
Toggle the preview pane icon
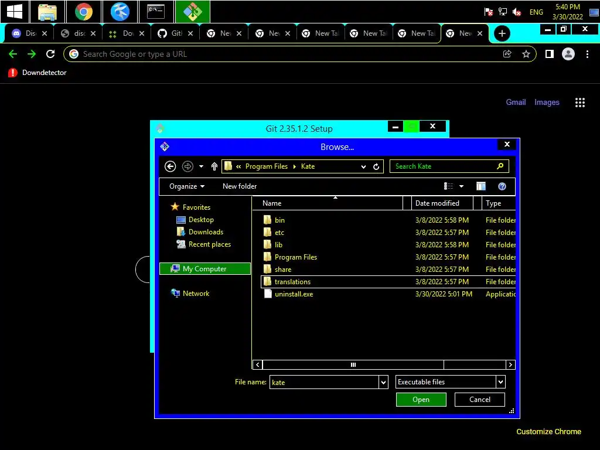[481, 186]
